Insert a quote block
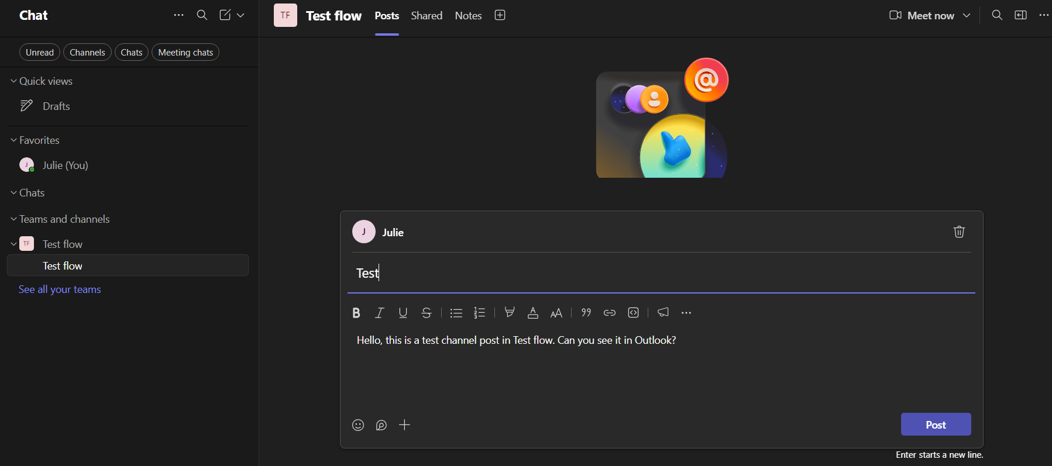This screenshot has width=1052, height=466. (x=586, y=313)
